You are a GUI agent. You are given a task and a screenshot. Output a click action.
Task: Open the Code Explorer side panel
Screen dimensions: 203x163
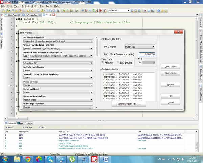pyautogui.click(x=2, y=40)
